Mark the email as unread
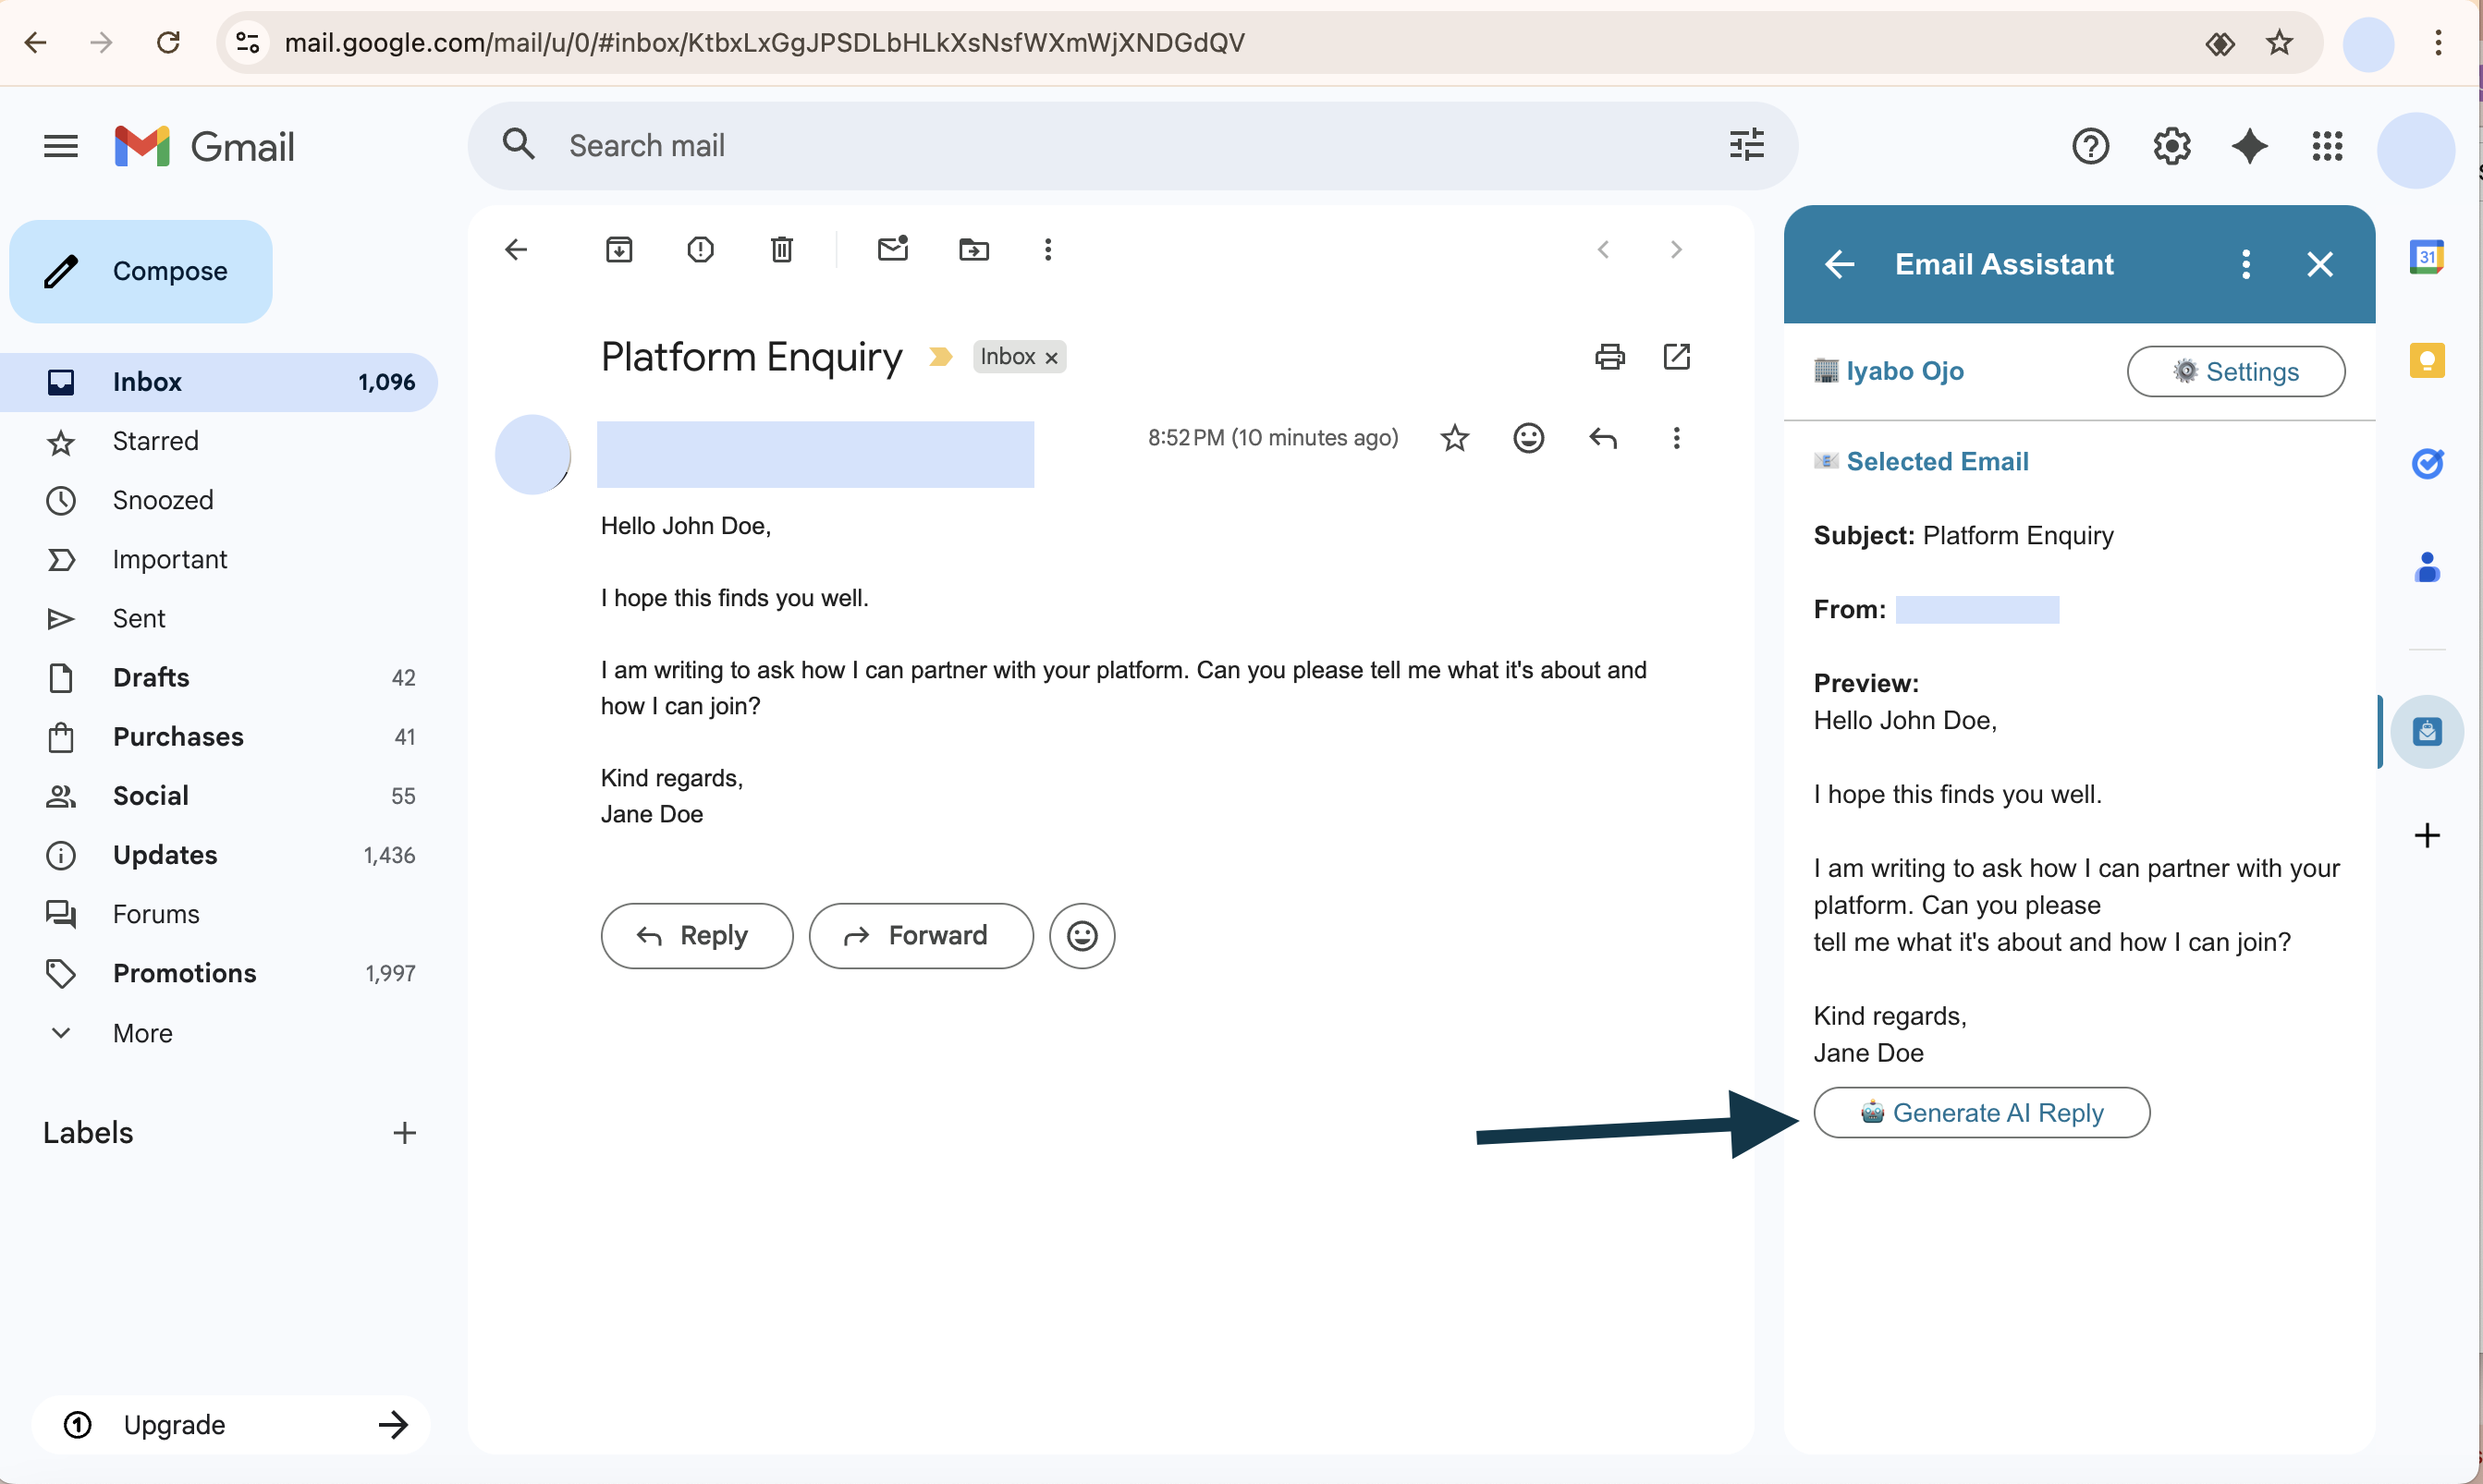The height and width of the screenshot is (1484, 2483). tap(893, 249)
